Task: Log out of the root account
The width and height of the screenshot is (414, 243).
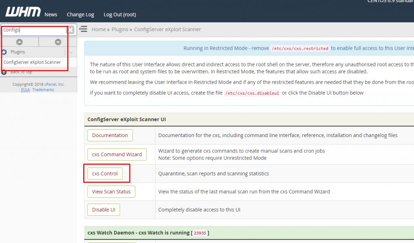Action: pyautogui.click(x=120, y=15)
